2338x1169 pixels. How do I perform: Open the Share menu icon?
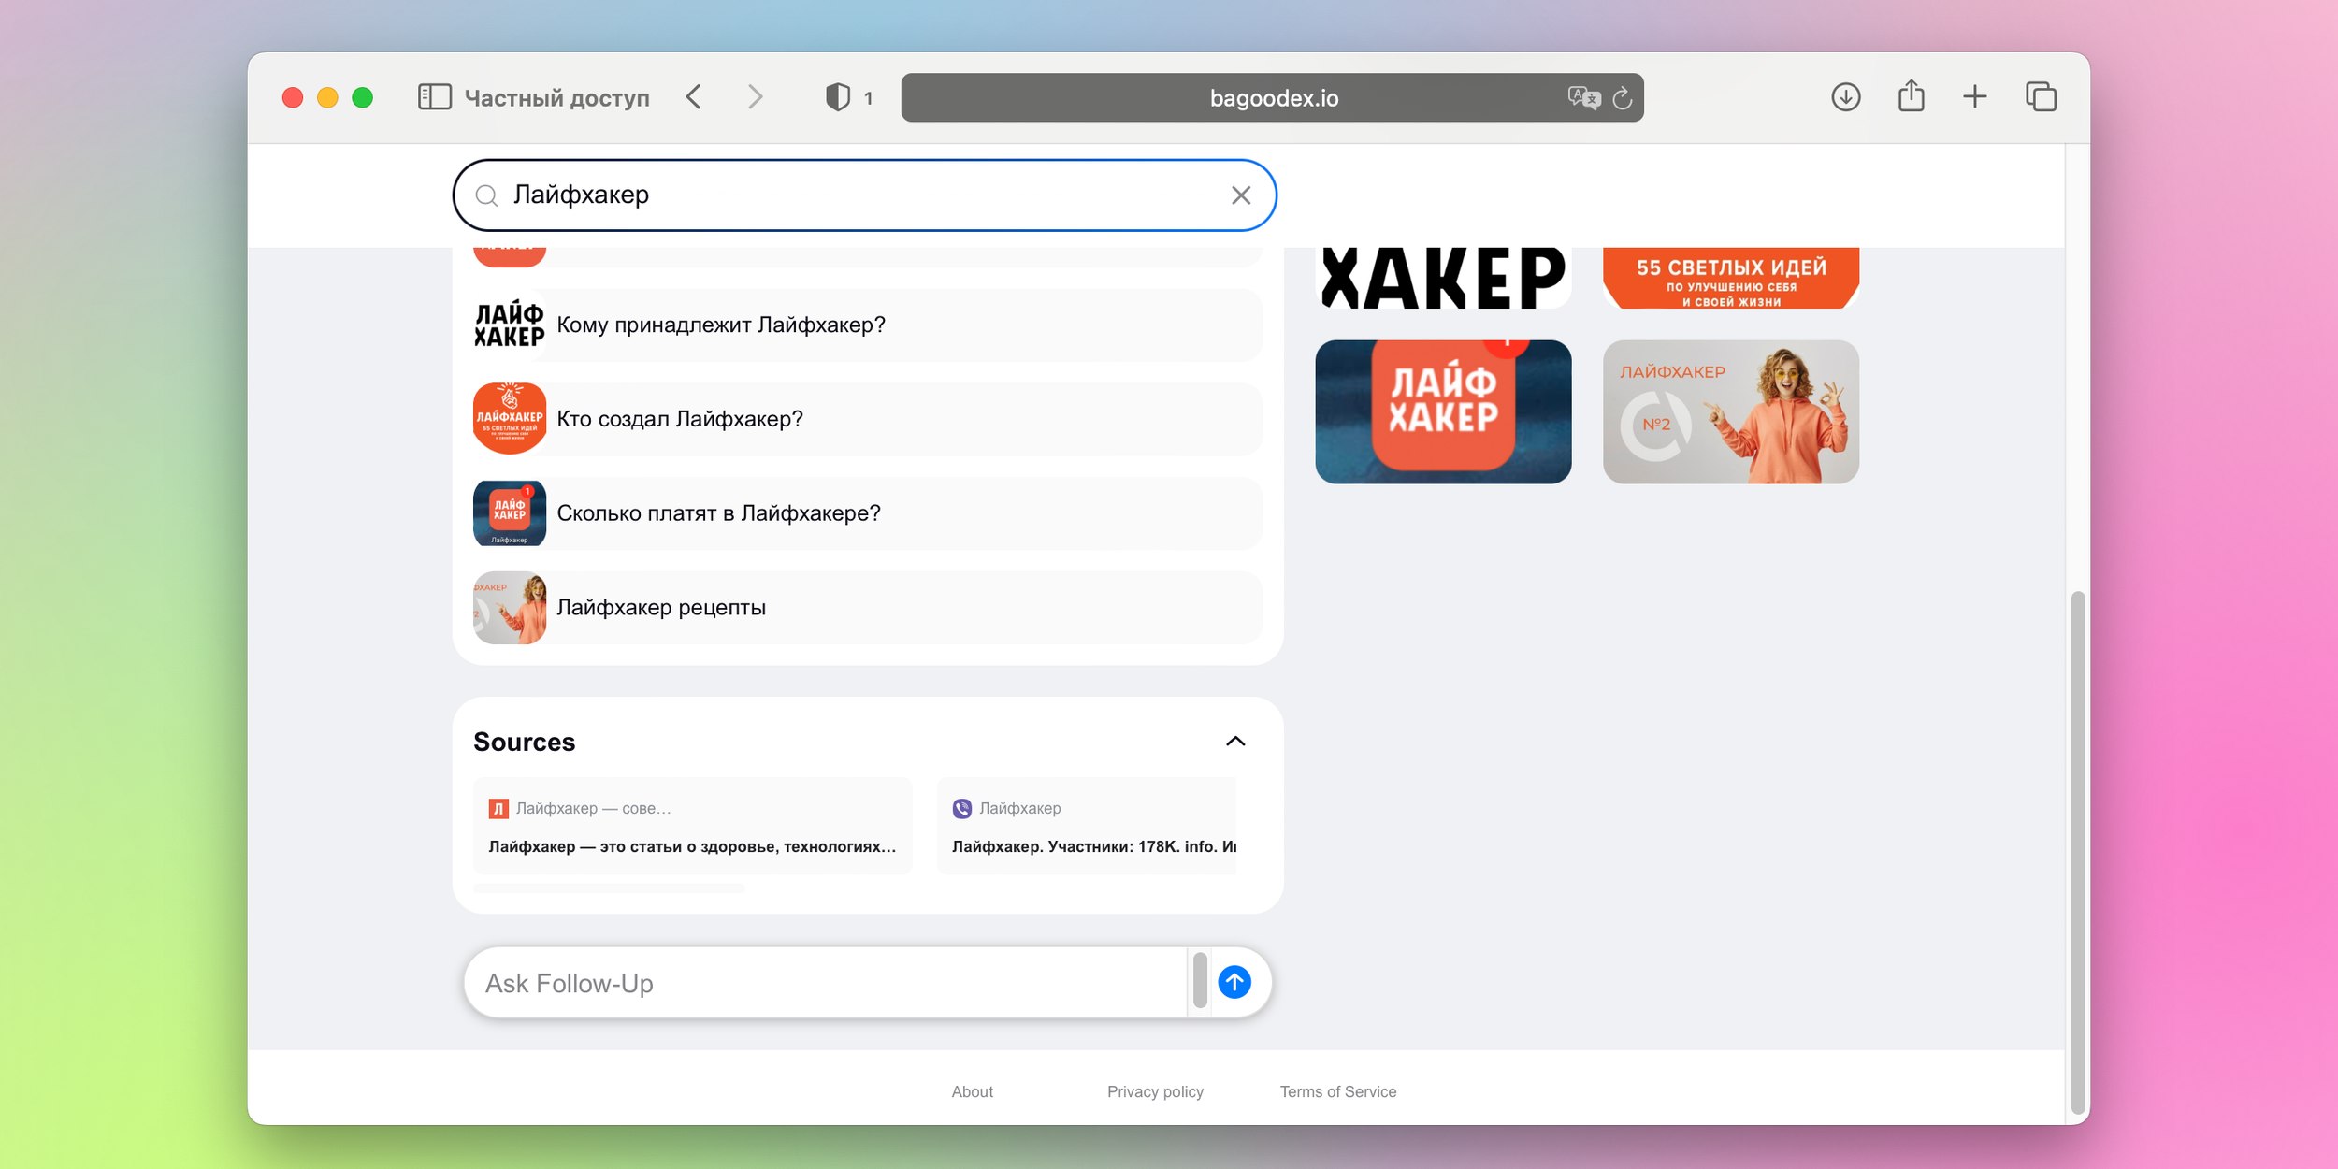[x=1911, y=96]
